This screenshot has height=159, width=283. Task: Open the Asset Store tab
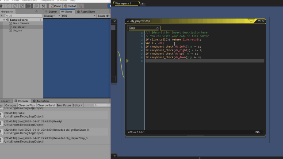pos(86,11)
